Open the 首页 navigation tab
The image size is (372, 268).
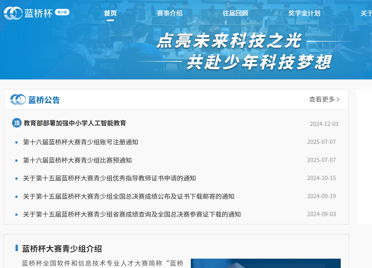(110, 13)
